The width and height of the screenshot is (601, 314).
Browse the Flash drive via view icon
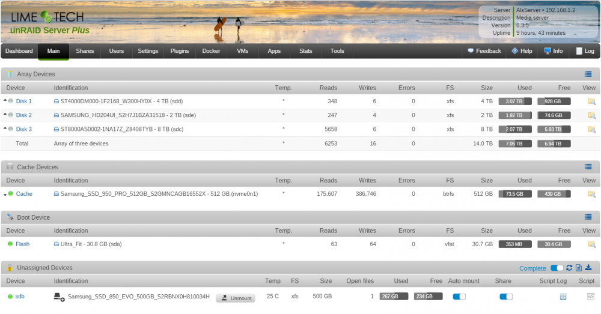point(591,244)
